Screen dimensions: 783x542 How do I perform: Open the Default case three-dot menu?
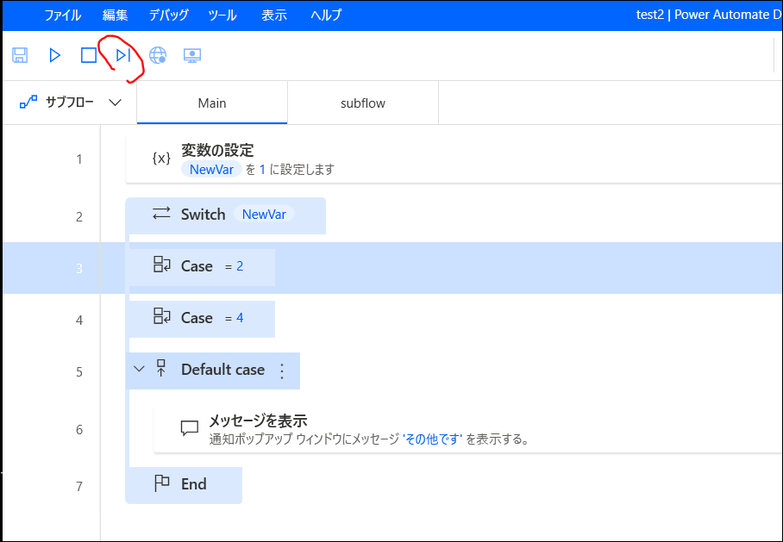click(281, 370)
